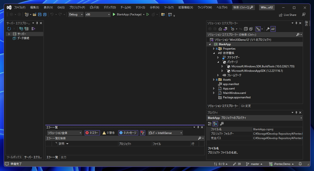
Task: Toggle the 0 Messages filter button
Action: coord(128,133)
